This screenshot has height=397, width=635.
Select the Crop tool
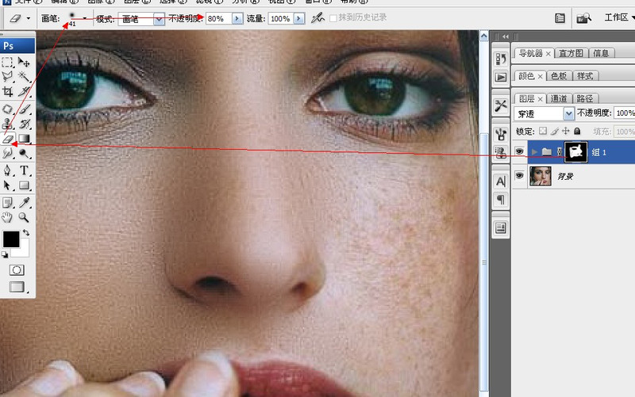pos(8,93)
